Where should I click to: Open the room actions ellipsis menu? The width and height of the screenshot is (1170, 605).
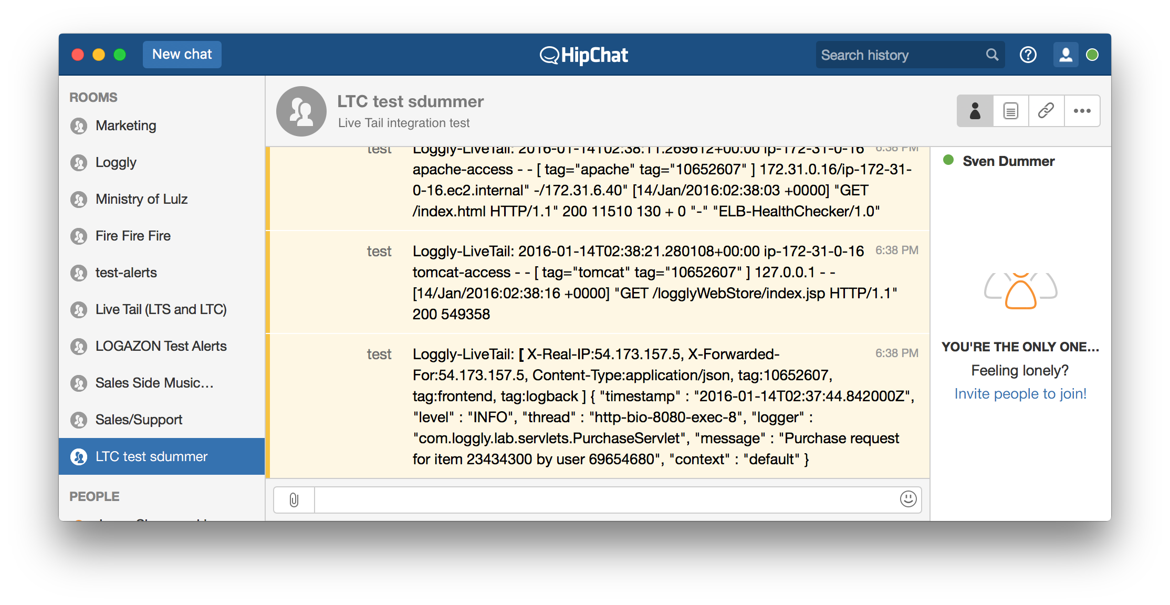pos(1082,111)
